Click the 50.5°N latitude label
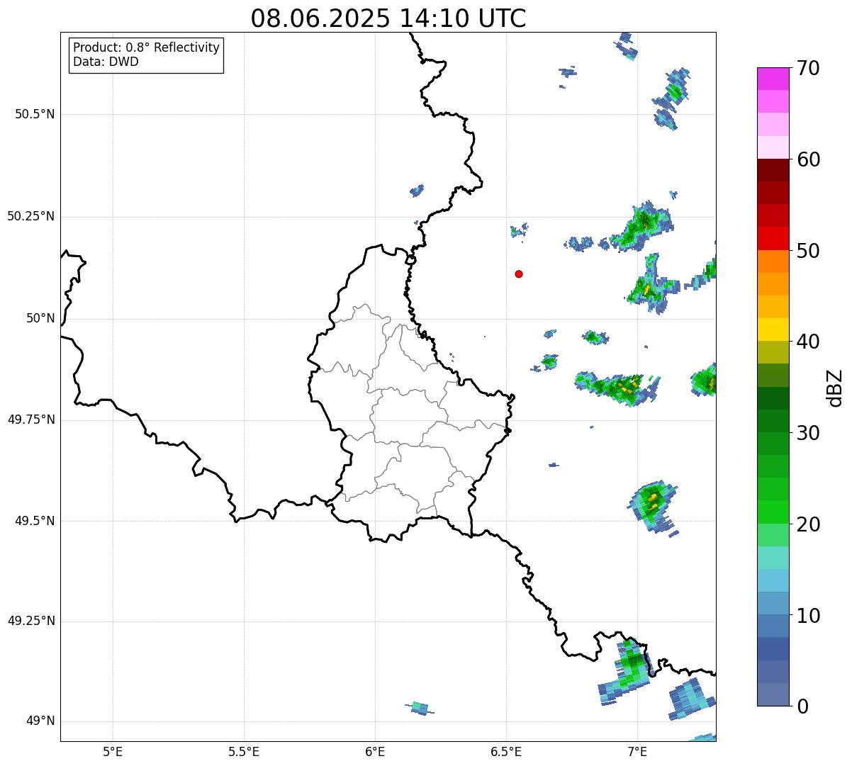This screenshot has height=766, width=852. (35, 114)
